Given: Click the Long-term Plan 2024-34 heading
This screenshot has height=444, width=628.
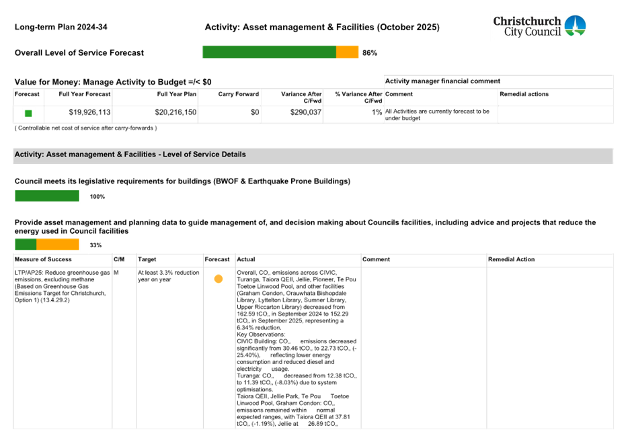Looking at the screenshot, I should click(x=61, y=28).
